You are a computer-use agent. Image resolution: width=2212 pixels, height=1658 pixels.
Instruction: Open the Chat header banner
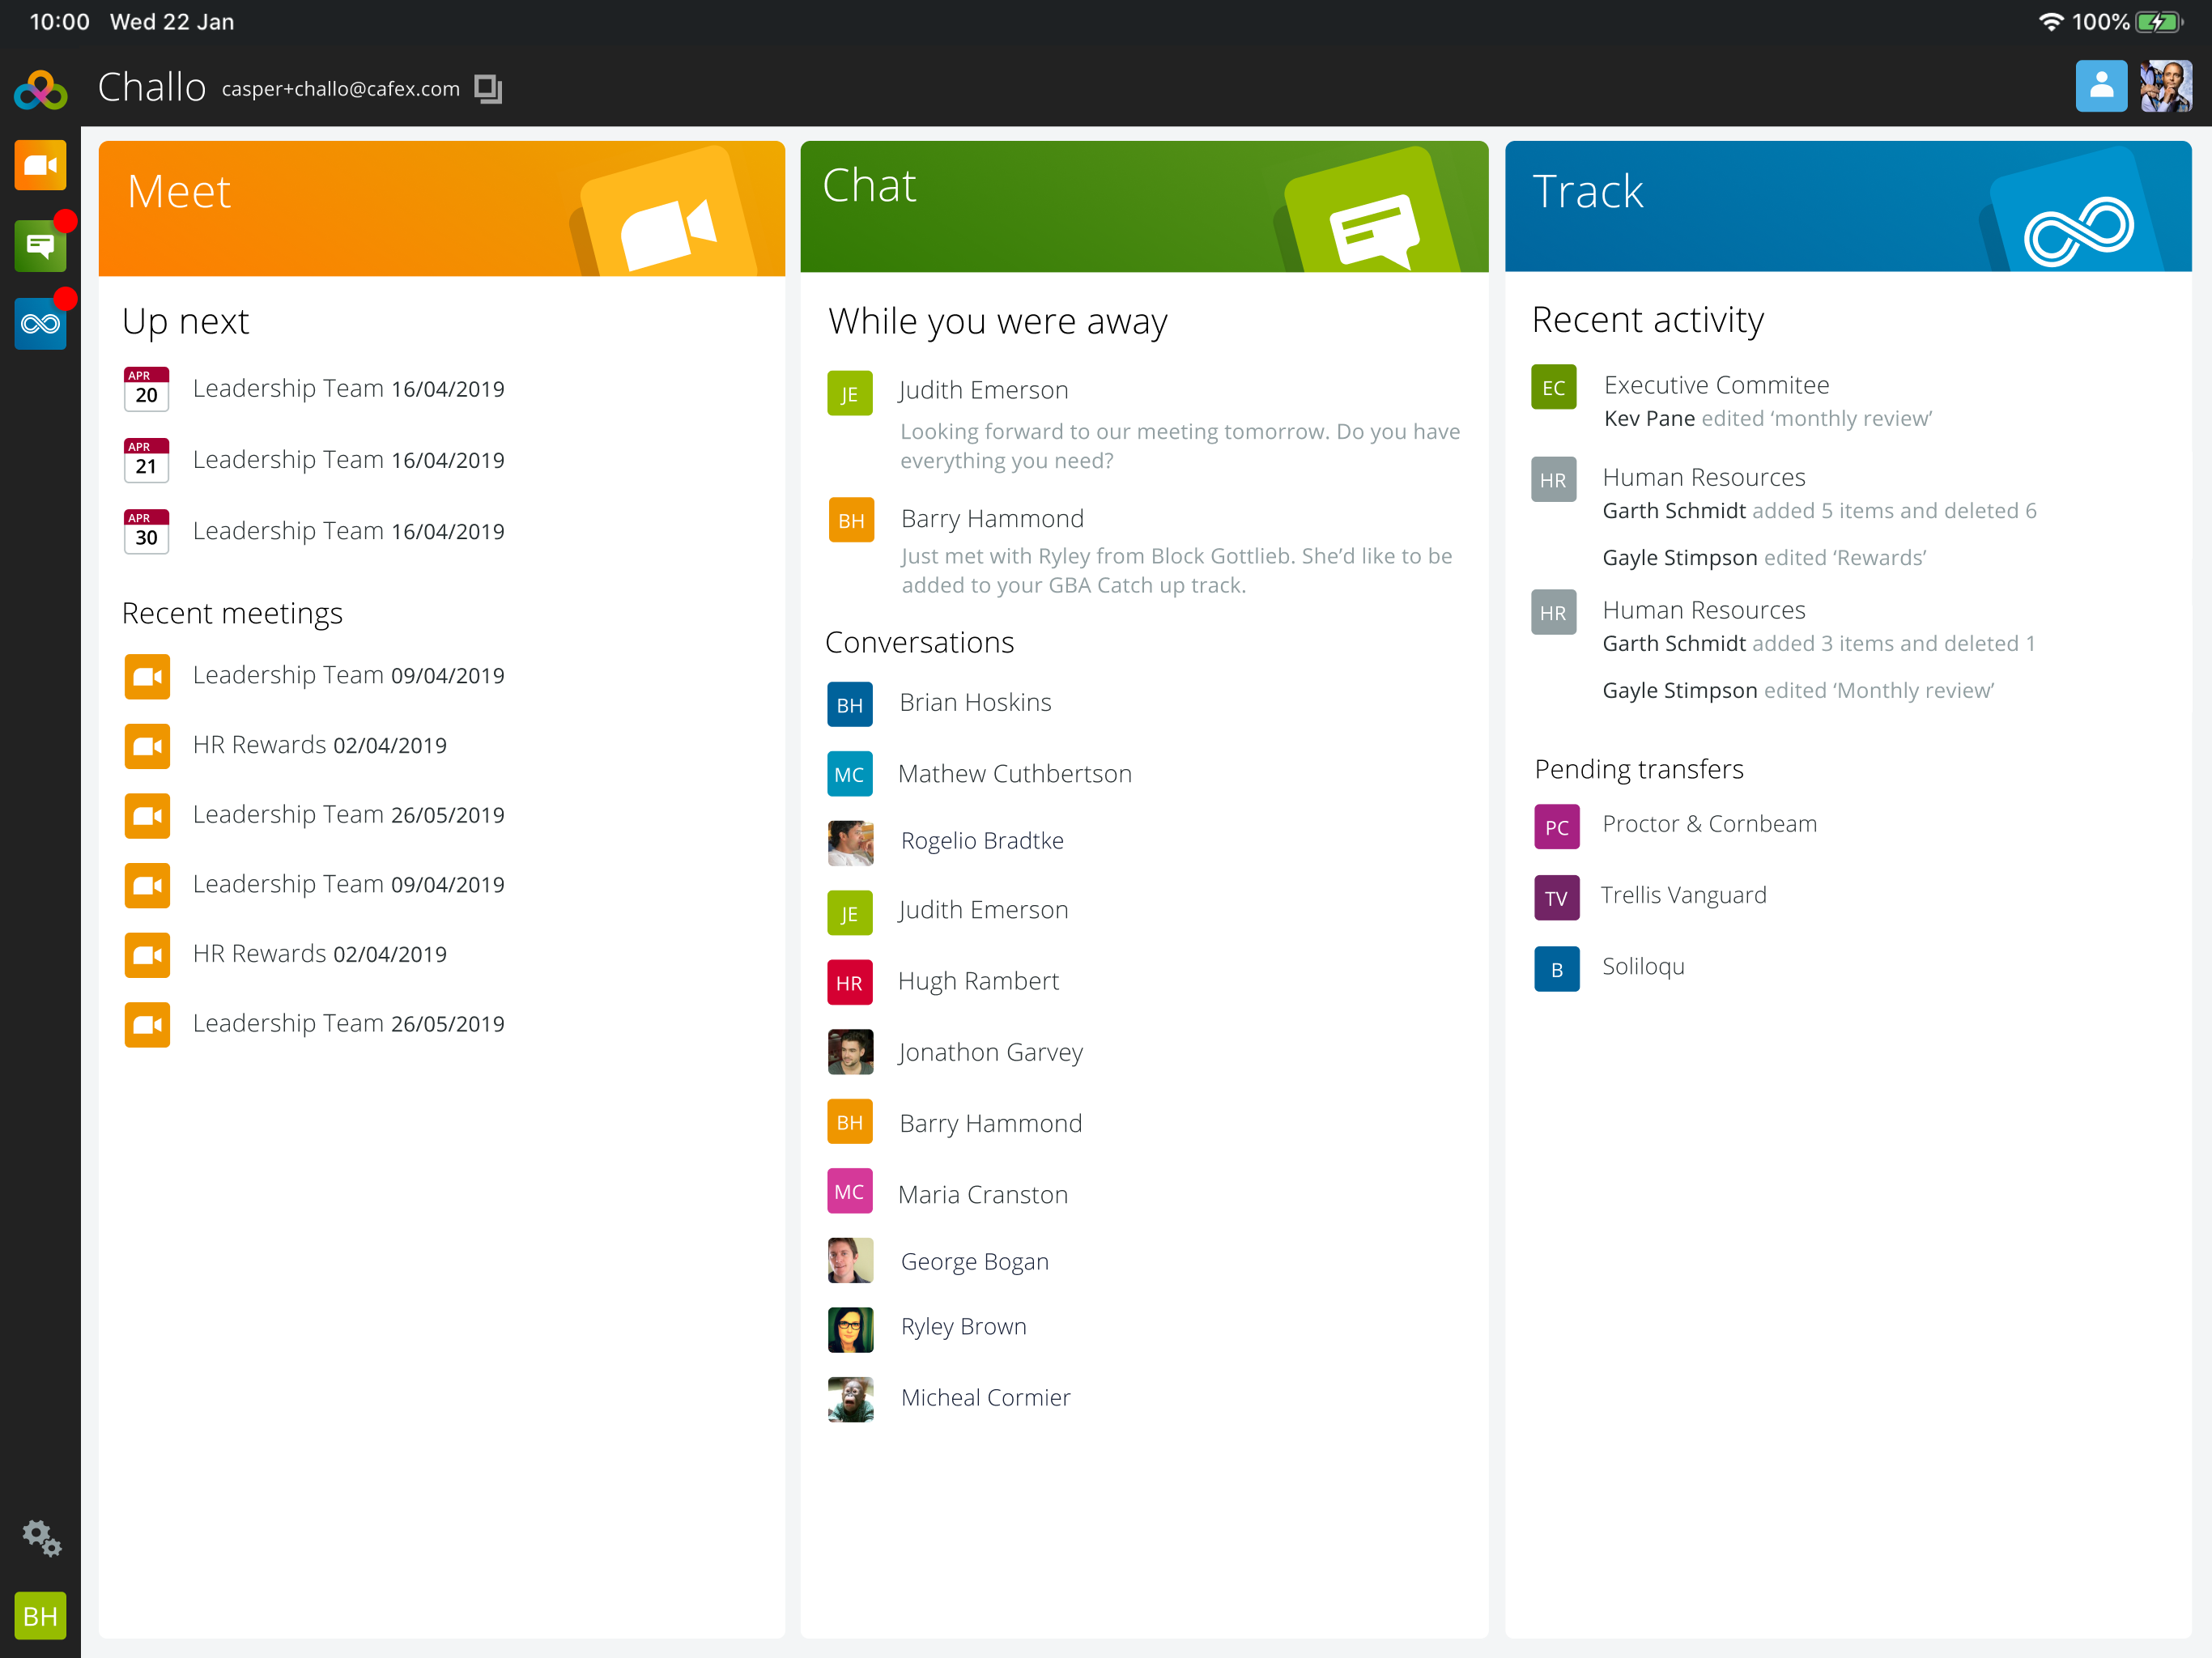[x=1143, y=206]
